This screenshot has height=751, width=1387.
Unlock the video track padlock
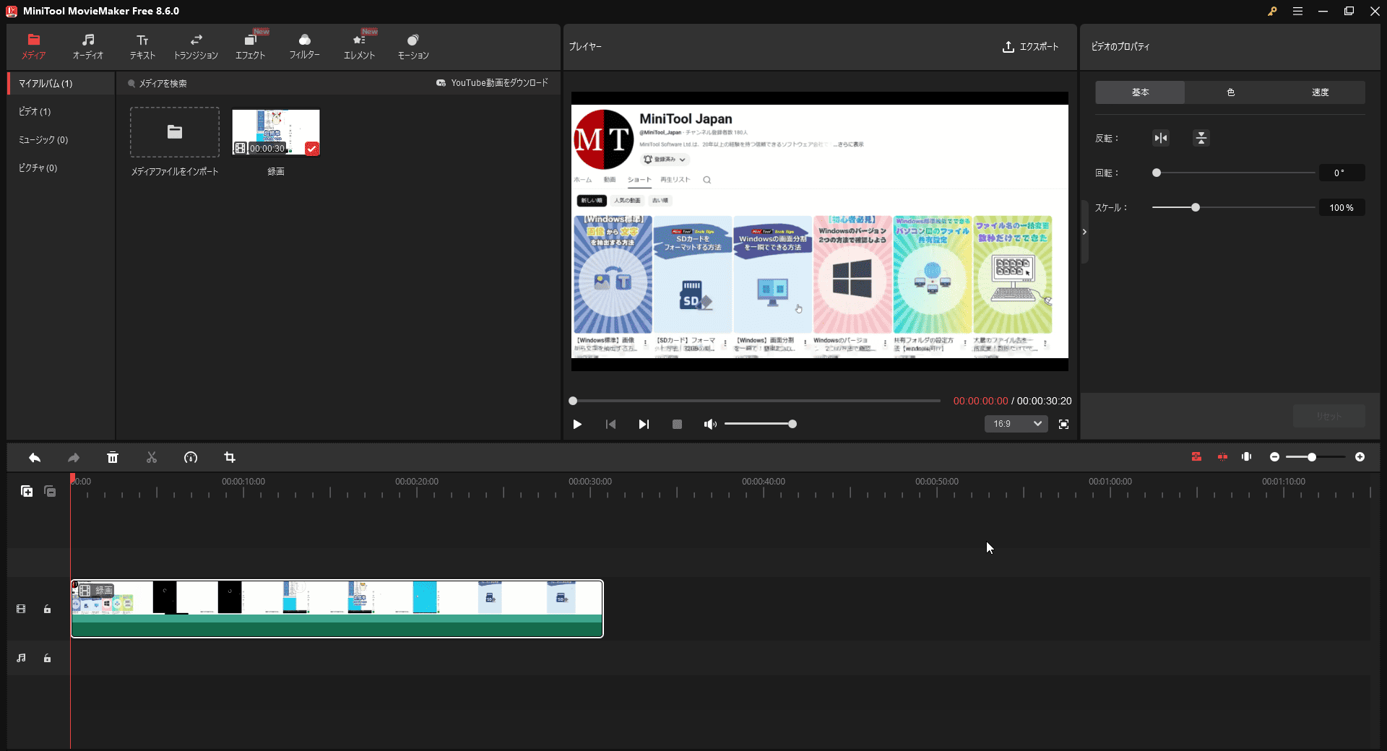pos(47,609)
